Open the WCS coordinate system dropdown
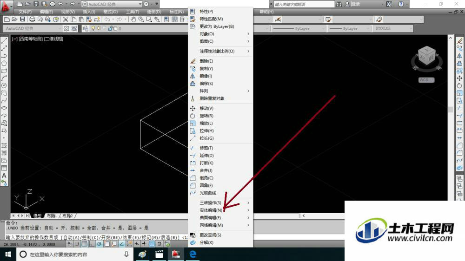The width and height of the screenshot is (465, 261). coord(426,80)
